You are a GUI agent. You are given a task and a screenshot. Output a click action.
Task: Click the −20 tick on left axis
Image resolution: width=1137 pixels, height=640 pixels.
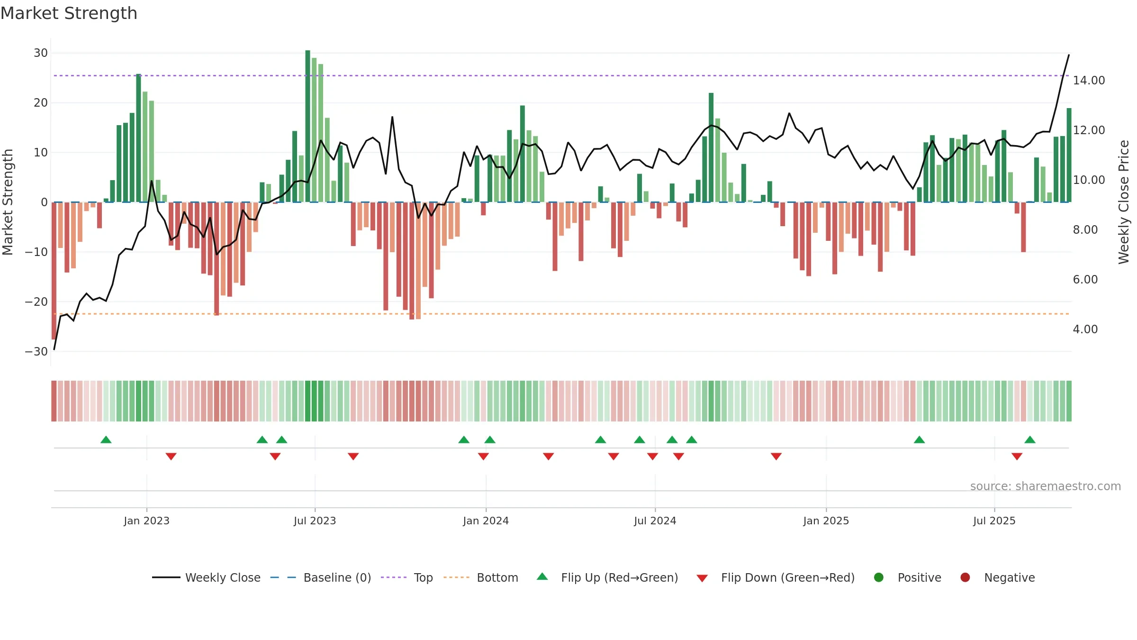(x=36, y=302)
